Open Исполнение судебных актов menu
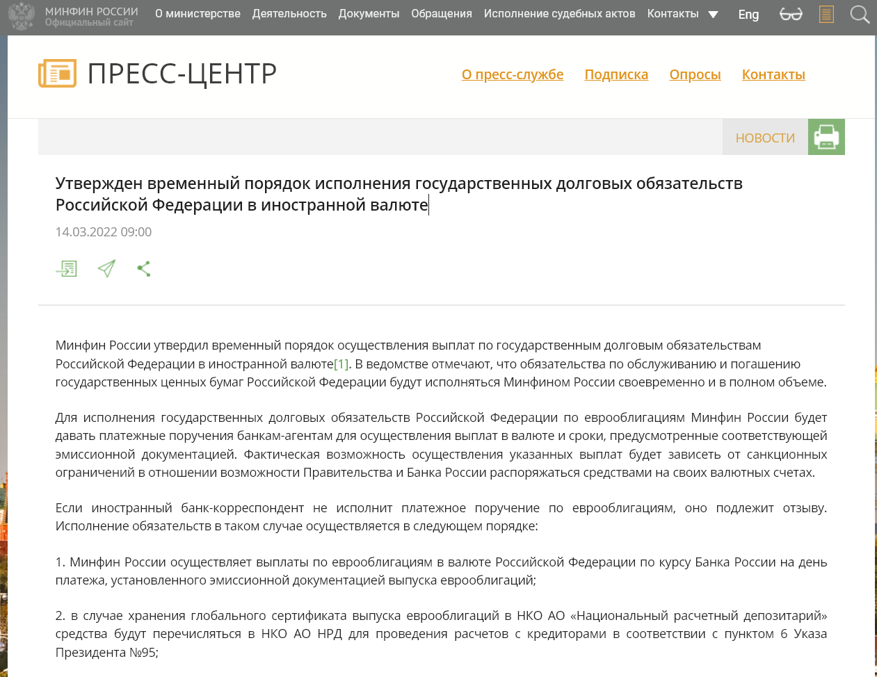Screen dimensions: 877x677 [x=560, y=14]
